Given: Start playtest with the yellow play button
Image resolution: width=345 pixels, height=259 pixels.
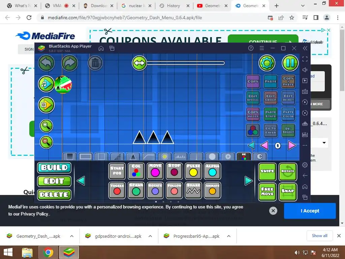Looking at the screenshot, I should pyautogui.click(x=46, y=105).
